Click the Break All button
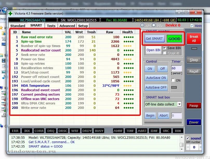 coord(194,38)
